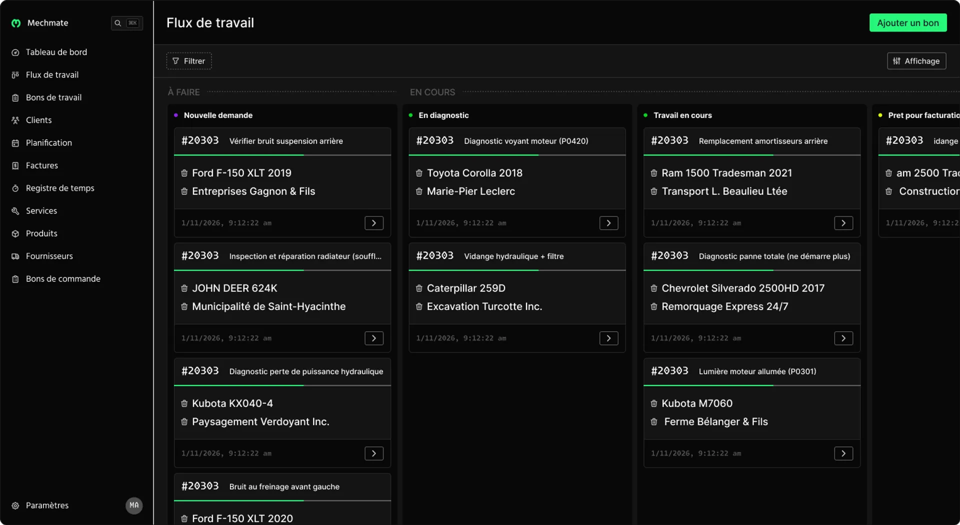Expand the Kubota M7060 card arrow
Image resolution: width=960 pixels, height=525 pixels.
[x=843, y=453]
